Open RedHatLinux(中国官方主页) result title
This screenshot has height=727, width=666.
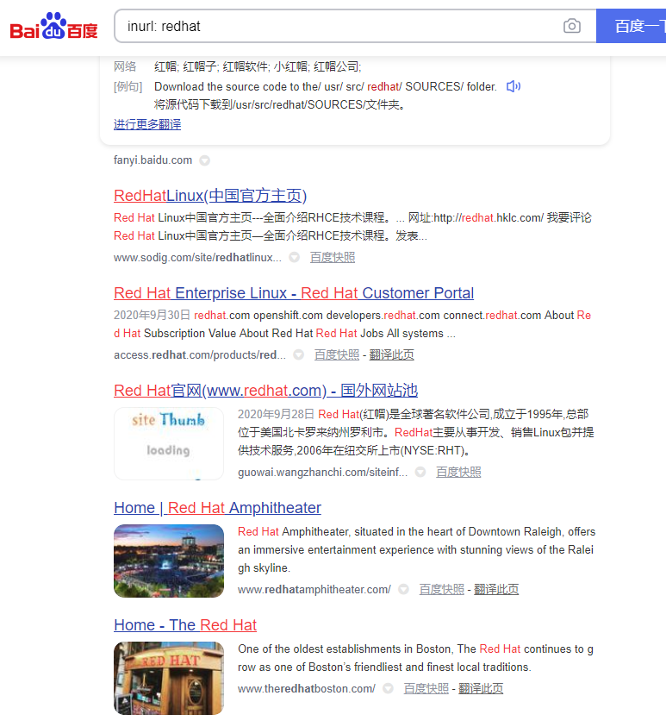click(x=210, y=196)
